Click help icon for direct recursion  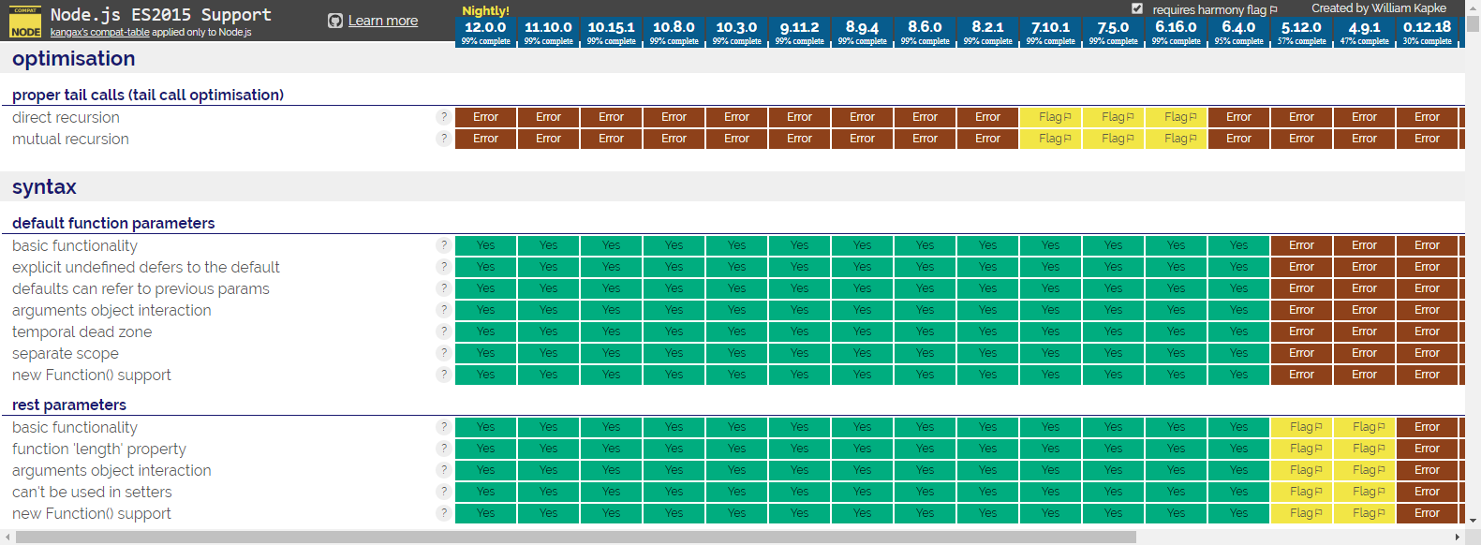click(443, 117)
